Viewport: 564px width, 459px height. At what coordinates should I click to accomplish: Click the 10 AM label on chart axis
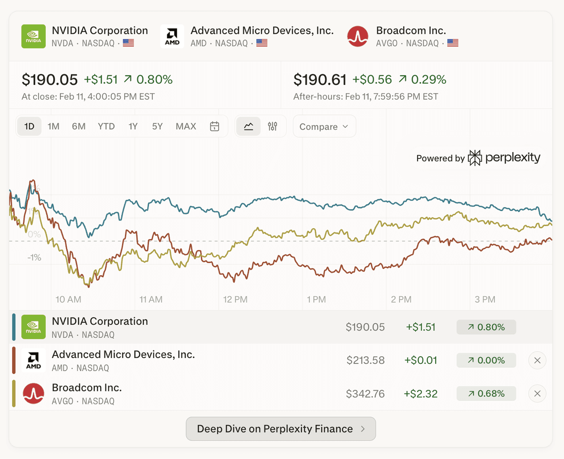68,300
